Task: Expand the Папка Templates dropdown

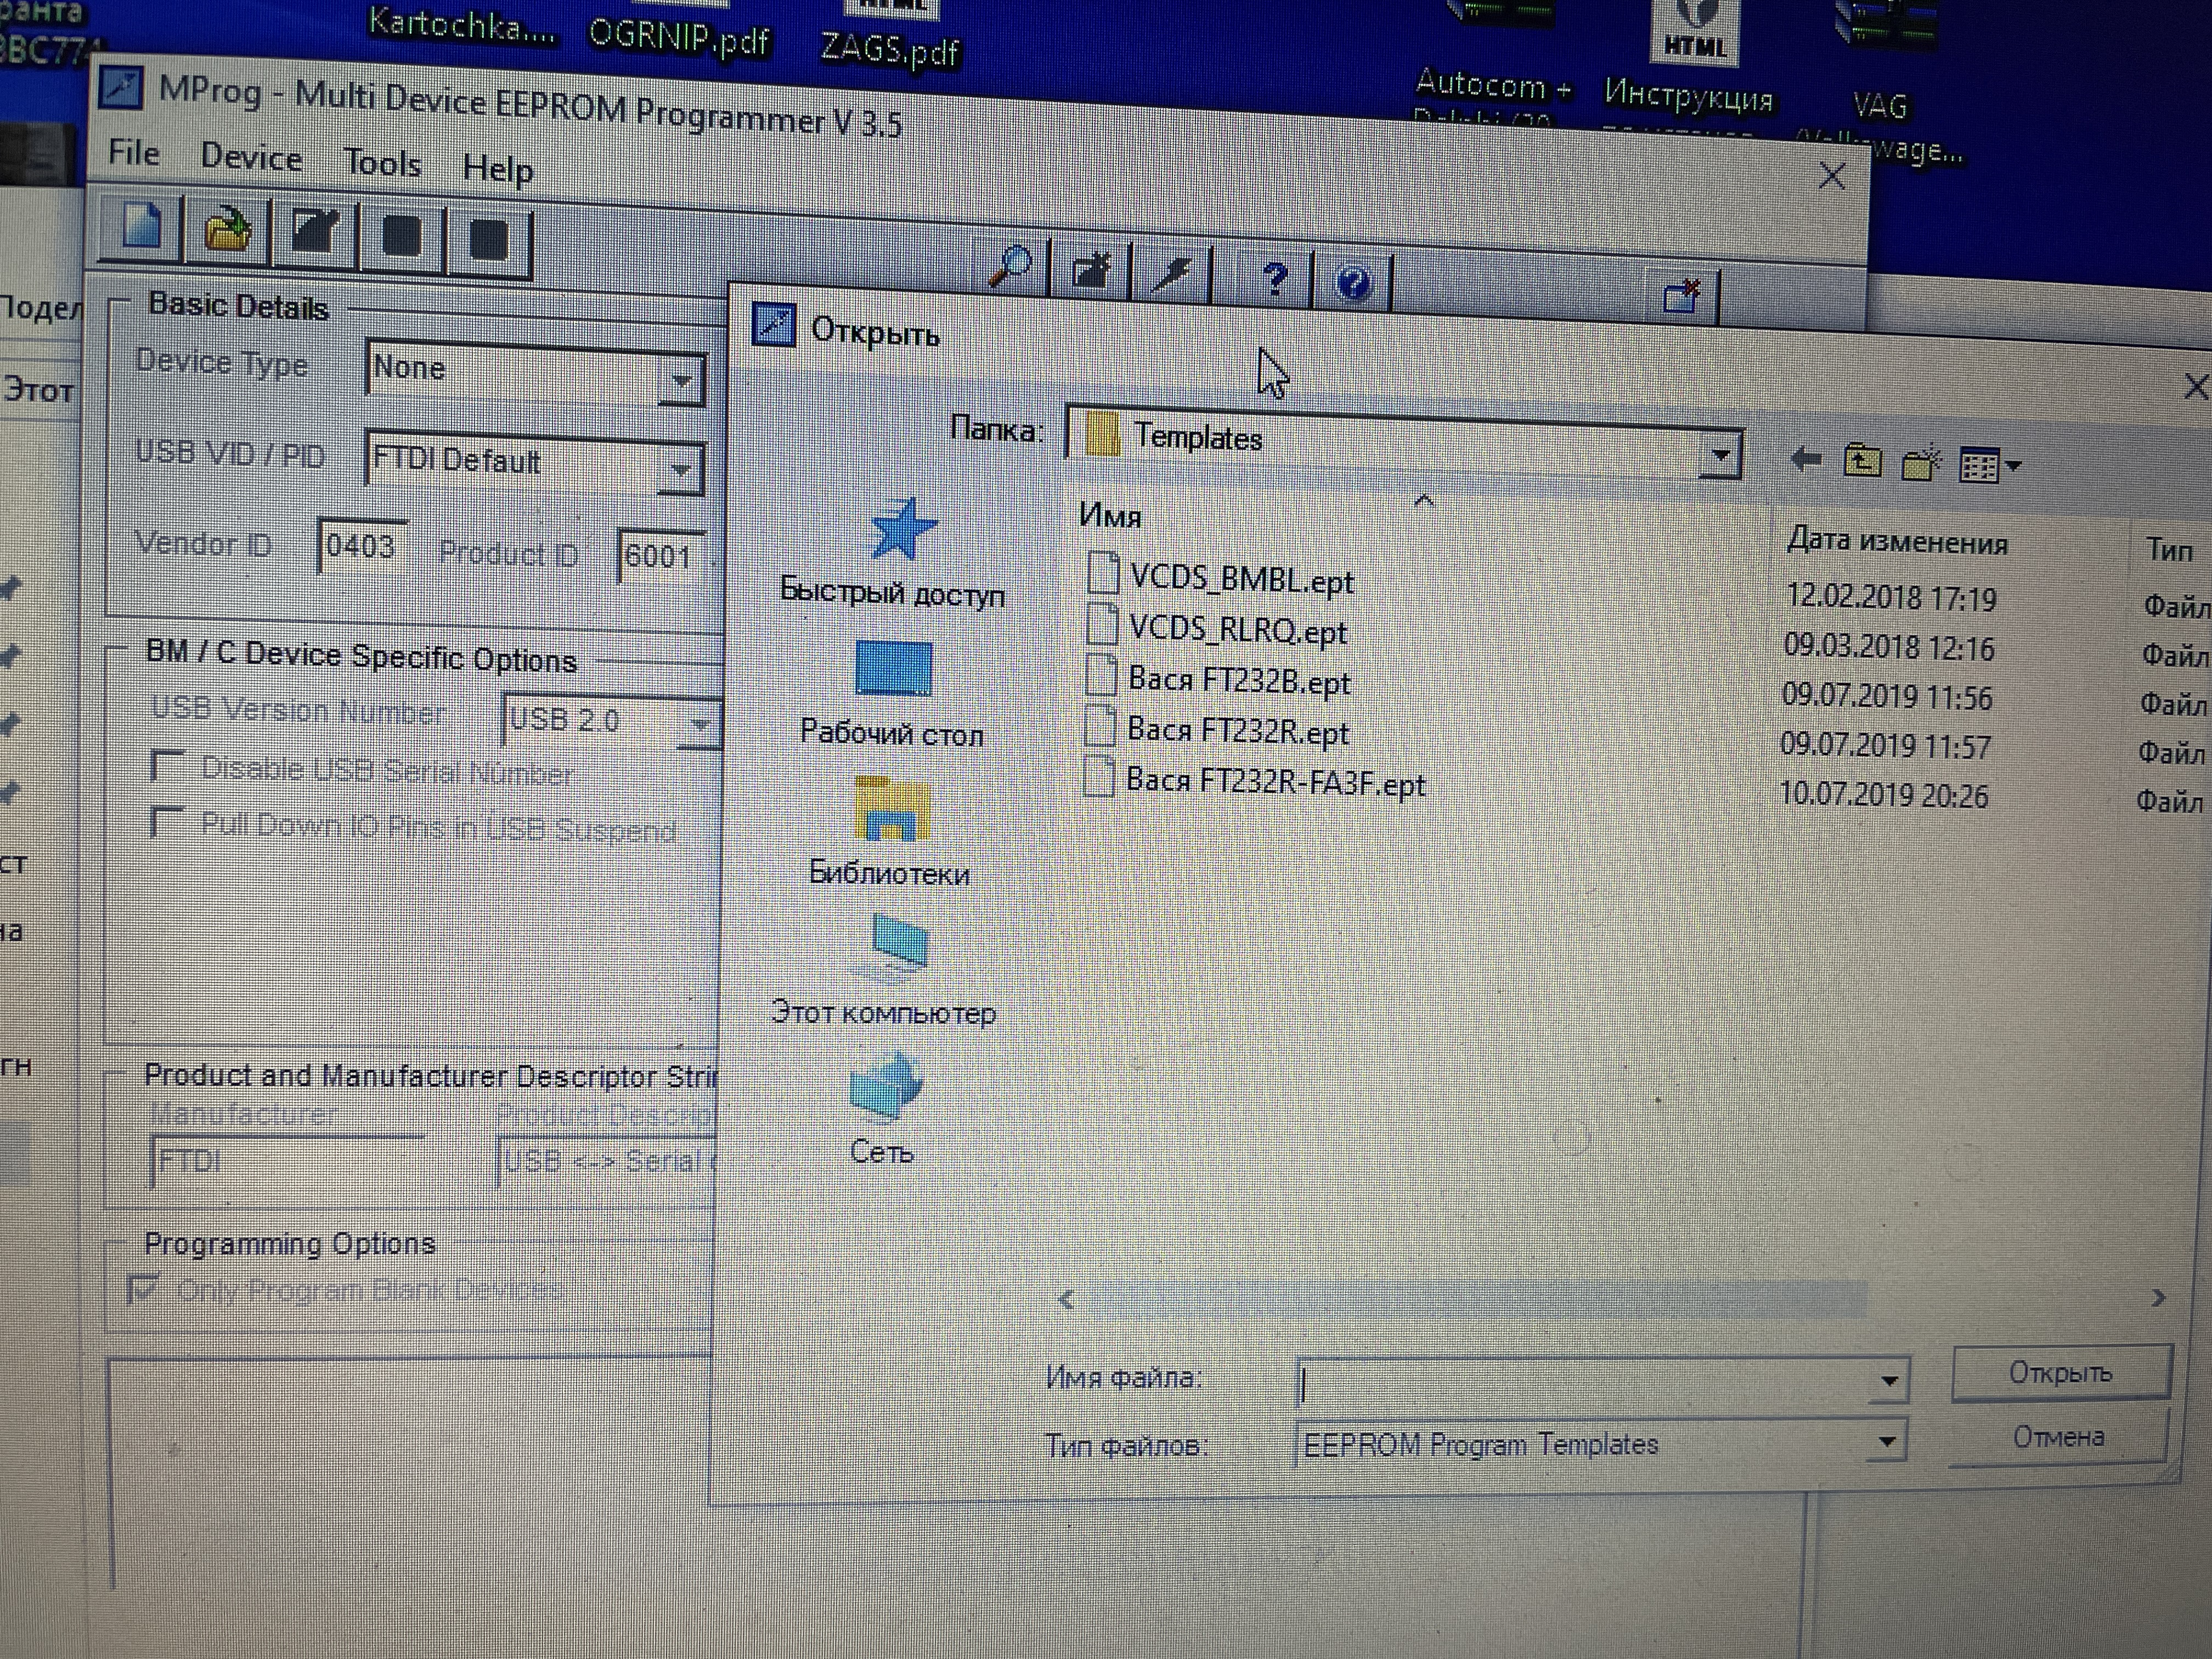Action: (x=1720, y=456)
